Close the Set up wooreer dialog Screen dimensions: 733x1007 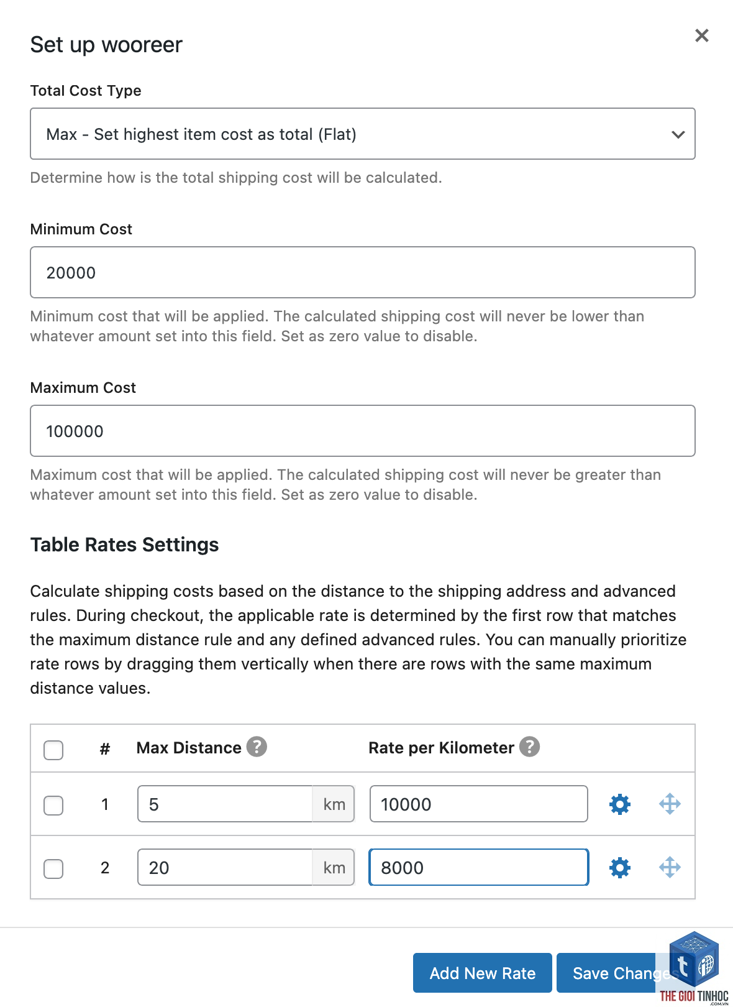[x=702, y=35]
